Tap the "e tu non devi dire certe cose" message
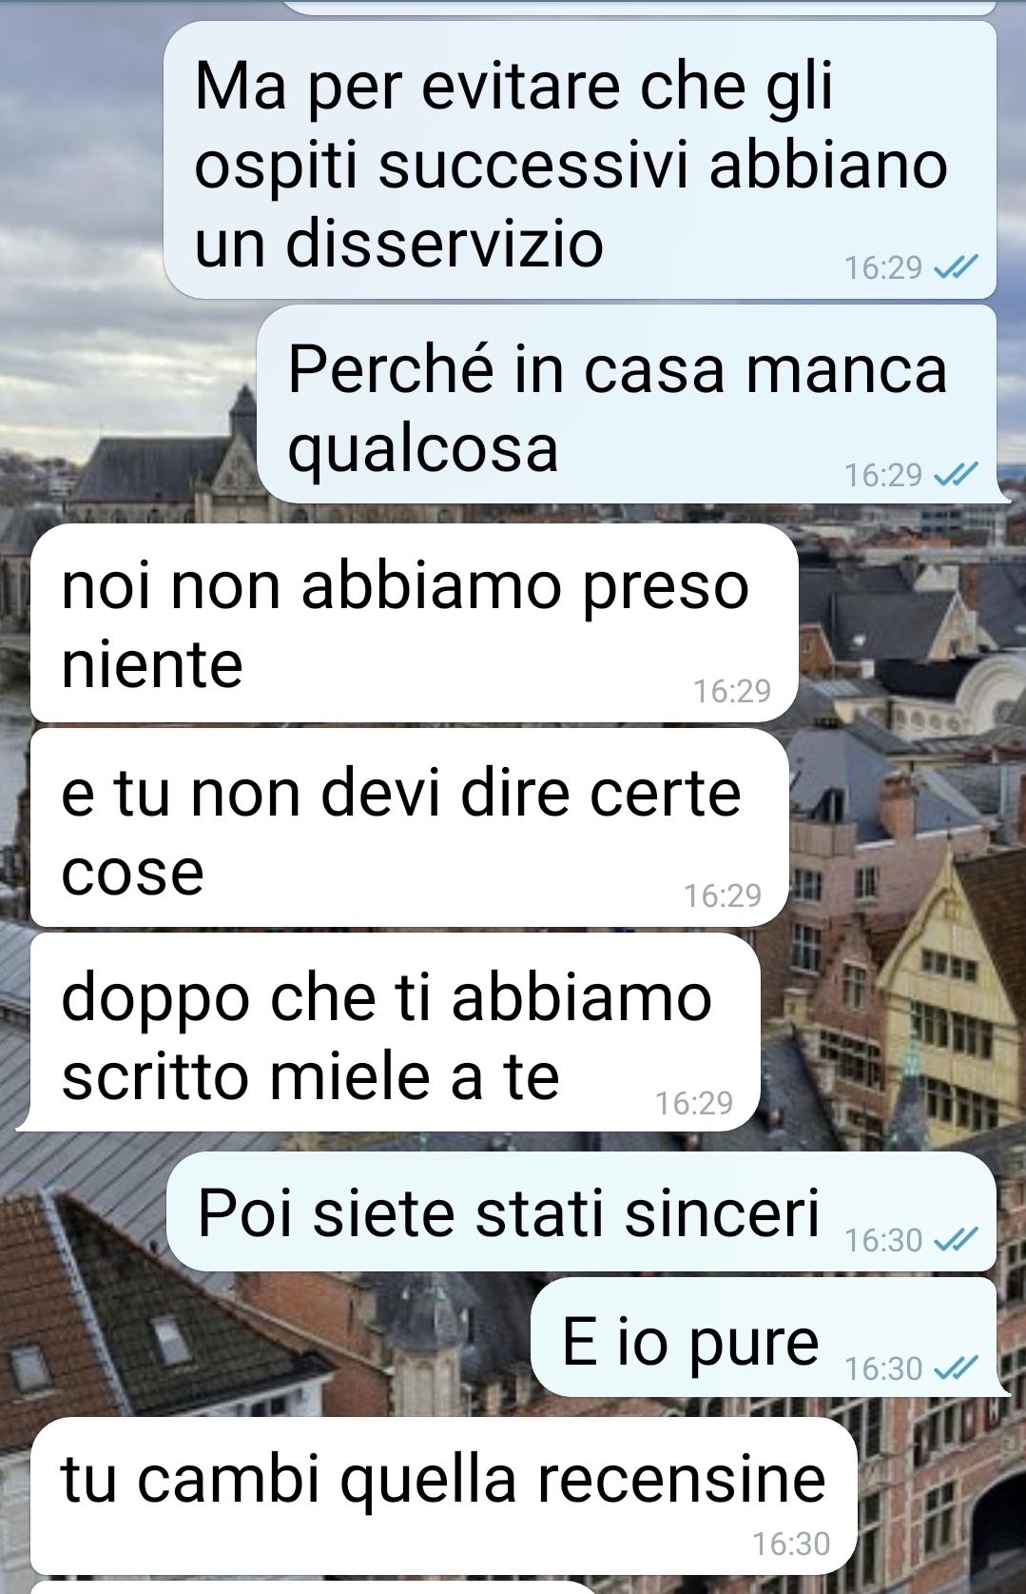1026x1594 pixels. [x=410, y=828]
